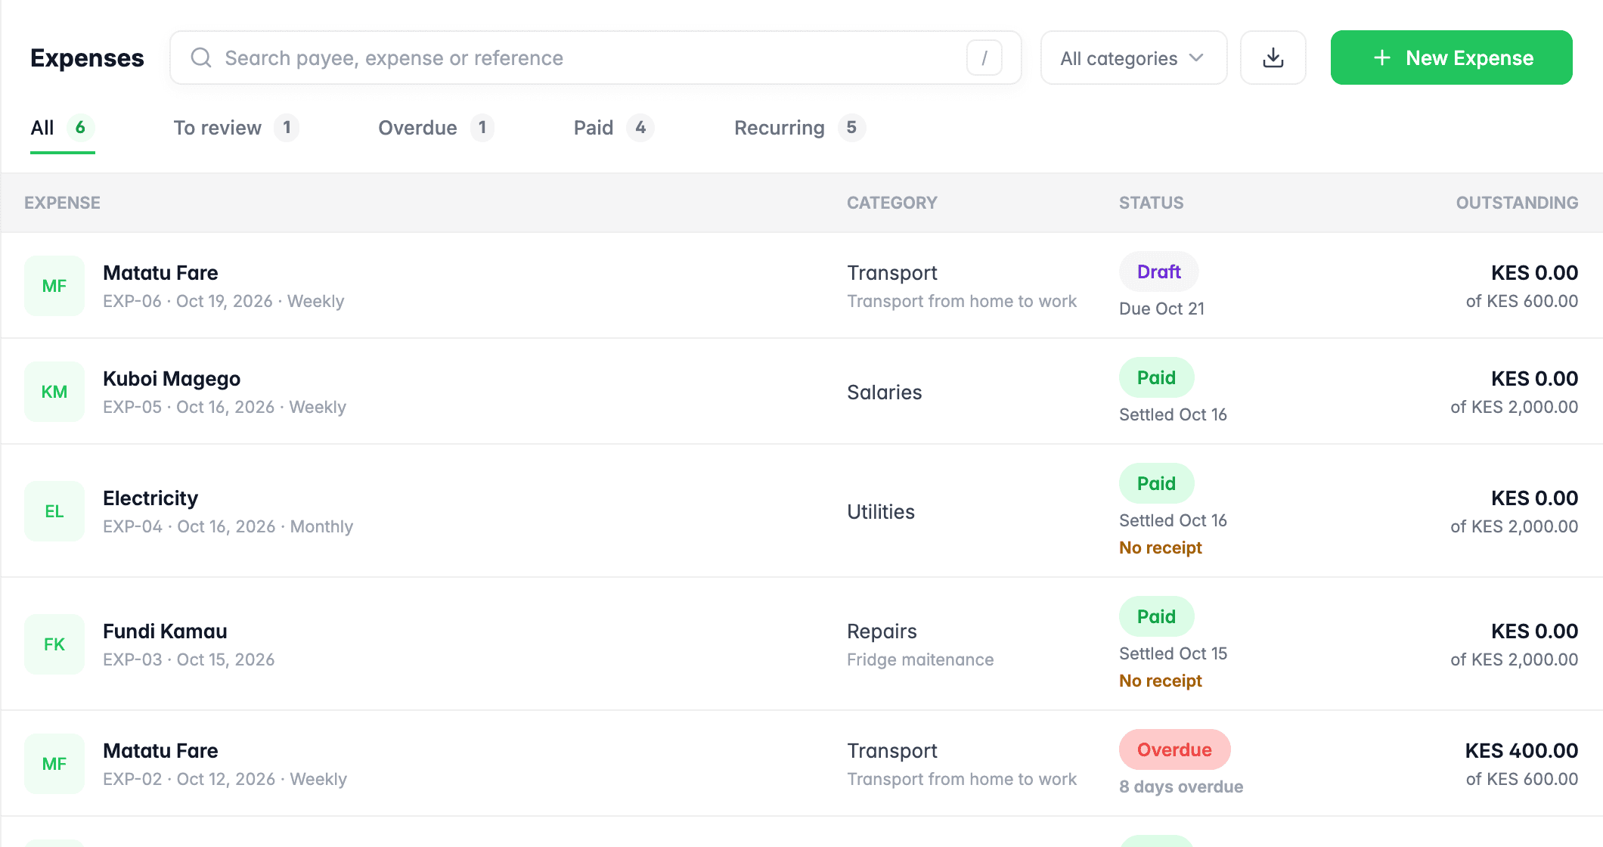
Task: Click Due Oct 21 text
Action: pos(1161,309)
